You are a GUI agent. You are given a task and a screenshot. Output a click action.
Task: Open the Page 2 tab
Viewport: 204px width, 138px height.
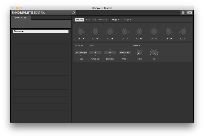pyautogui.click(x=127, y=20)
